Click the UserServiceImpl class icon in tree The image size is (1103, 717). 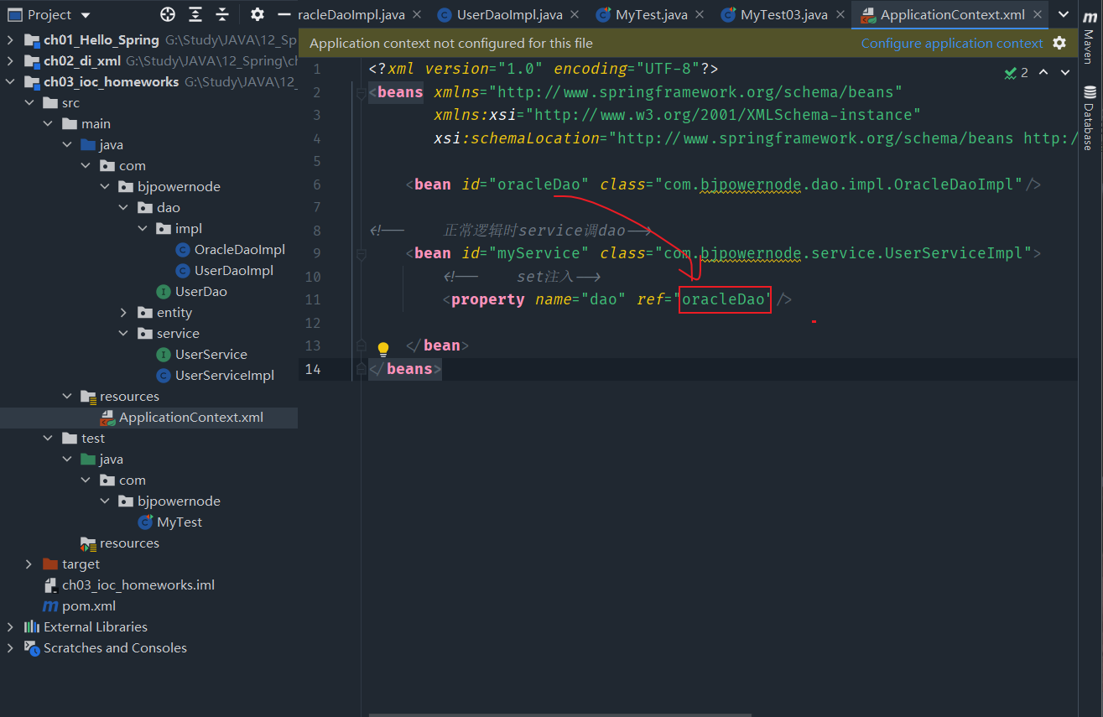pyautogui.click(x=164, y=375)
